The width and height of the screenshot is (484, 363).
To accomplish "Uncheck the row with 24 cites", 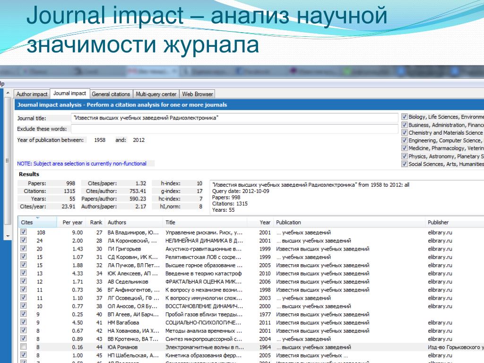I will (x=24, y=240).
